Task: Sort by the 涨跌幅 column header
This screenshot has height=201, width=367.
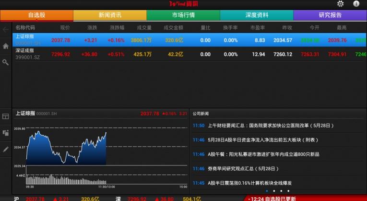Action: pyautogui.click(x=118, y=28)
